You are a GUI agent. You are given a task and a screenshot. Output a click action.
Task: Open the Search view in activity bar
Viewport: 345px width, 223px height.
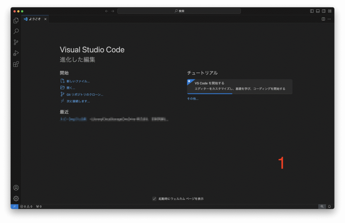coord(16,31)
